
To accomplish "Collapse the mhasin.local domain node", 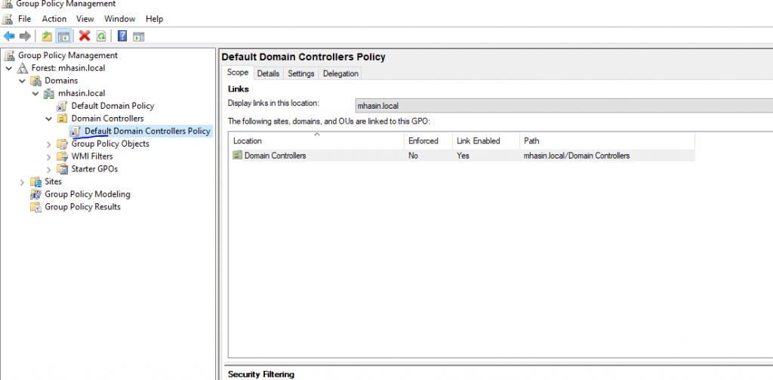I will tap(35, 93).
